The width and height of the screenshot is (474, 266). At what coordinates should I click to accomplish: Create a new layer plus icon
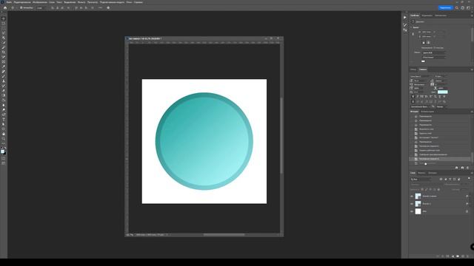463,256
